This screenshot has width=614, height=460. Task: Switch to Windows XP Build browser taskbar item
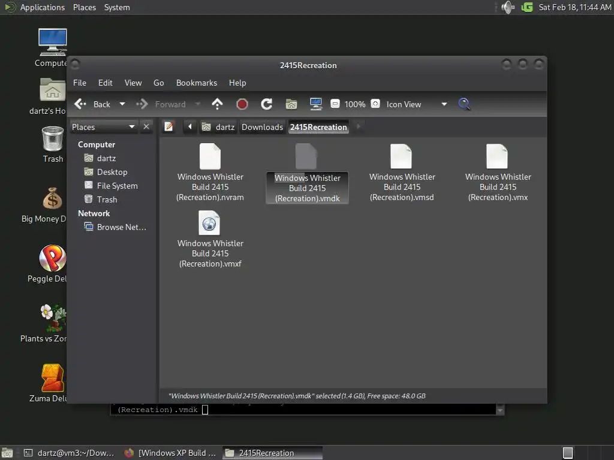click(170, 453)
